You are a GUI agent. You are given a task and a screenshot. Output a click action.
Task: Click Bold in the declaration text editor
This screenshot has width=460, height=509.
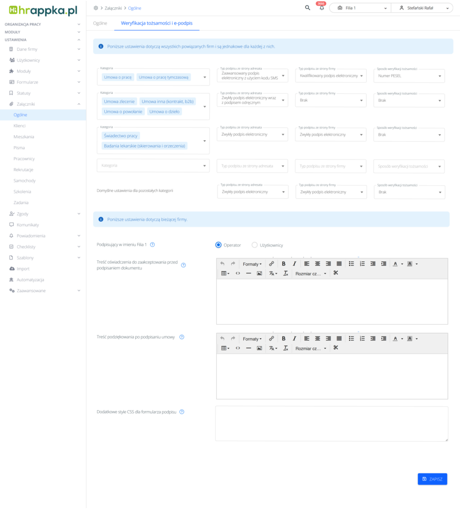pyautogui.click(x=283, y=263)
